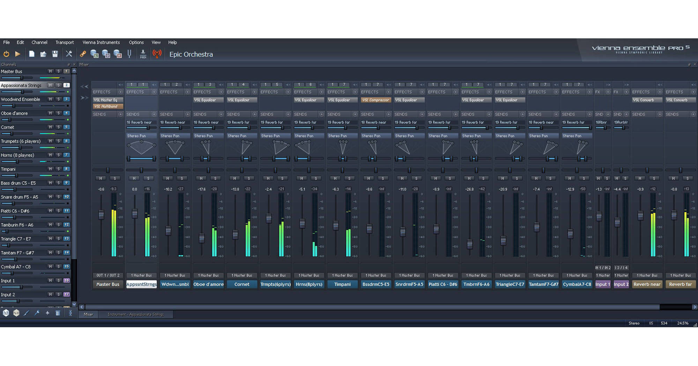Mute Master Bus in channel list via H button
698x366 pixels.
pyautogui.click(x=50, y=71)
